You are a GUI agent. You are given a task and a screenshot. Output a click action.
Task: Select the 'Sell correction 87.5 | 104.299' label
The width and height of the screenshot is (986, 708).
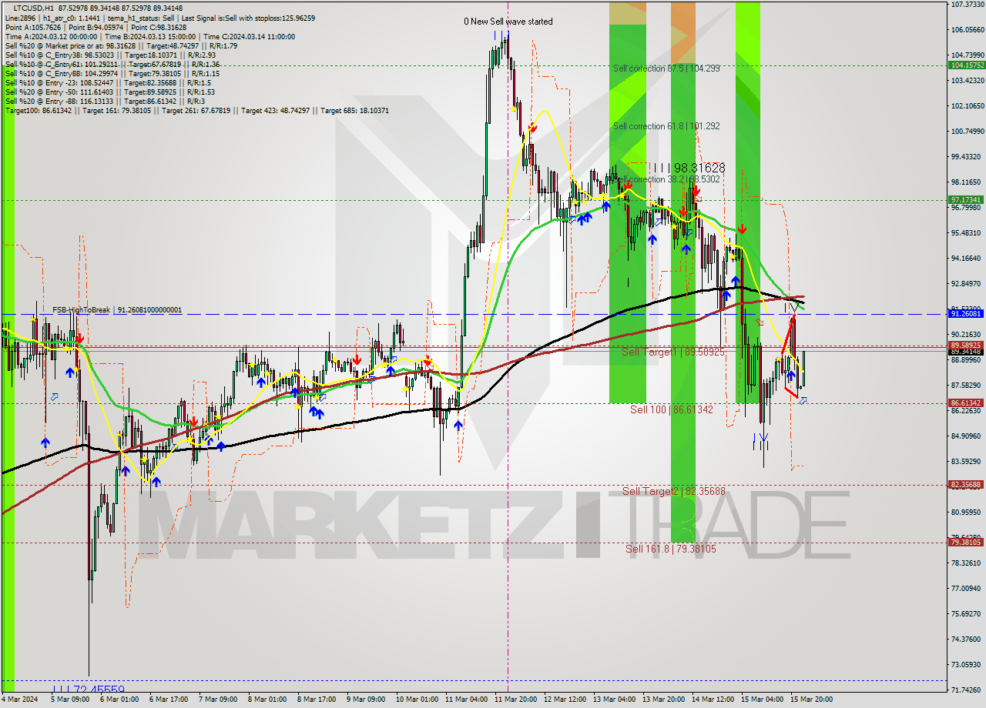click(x=666, y=68)
